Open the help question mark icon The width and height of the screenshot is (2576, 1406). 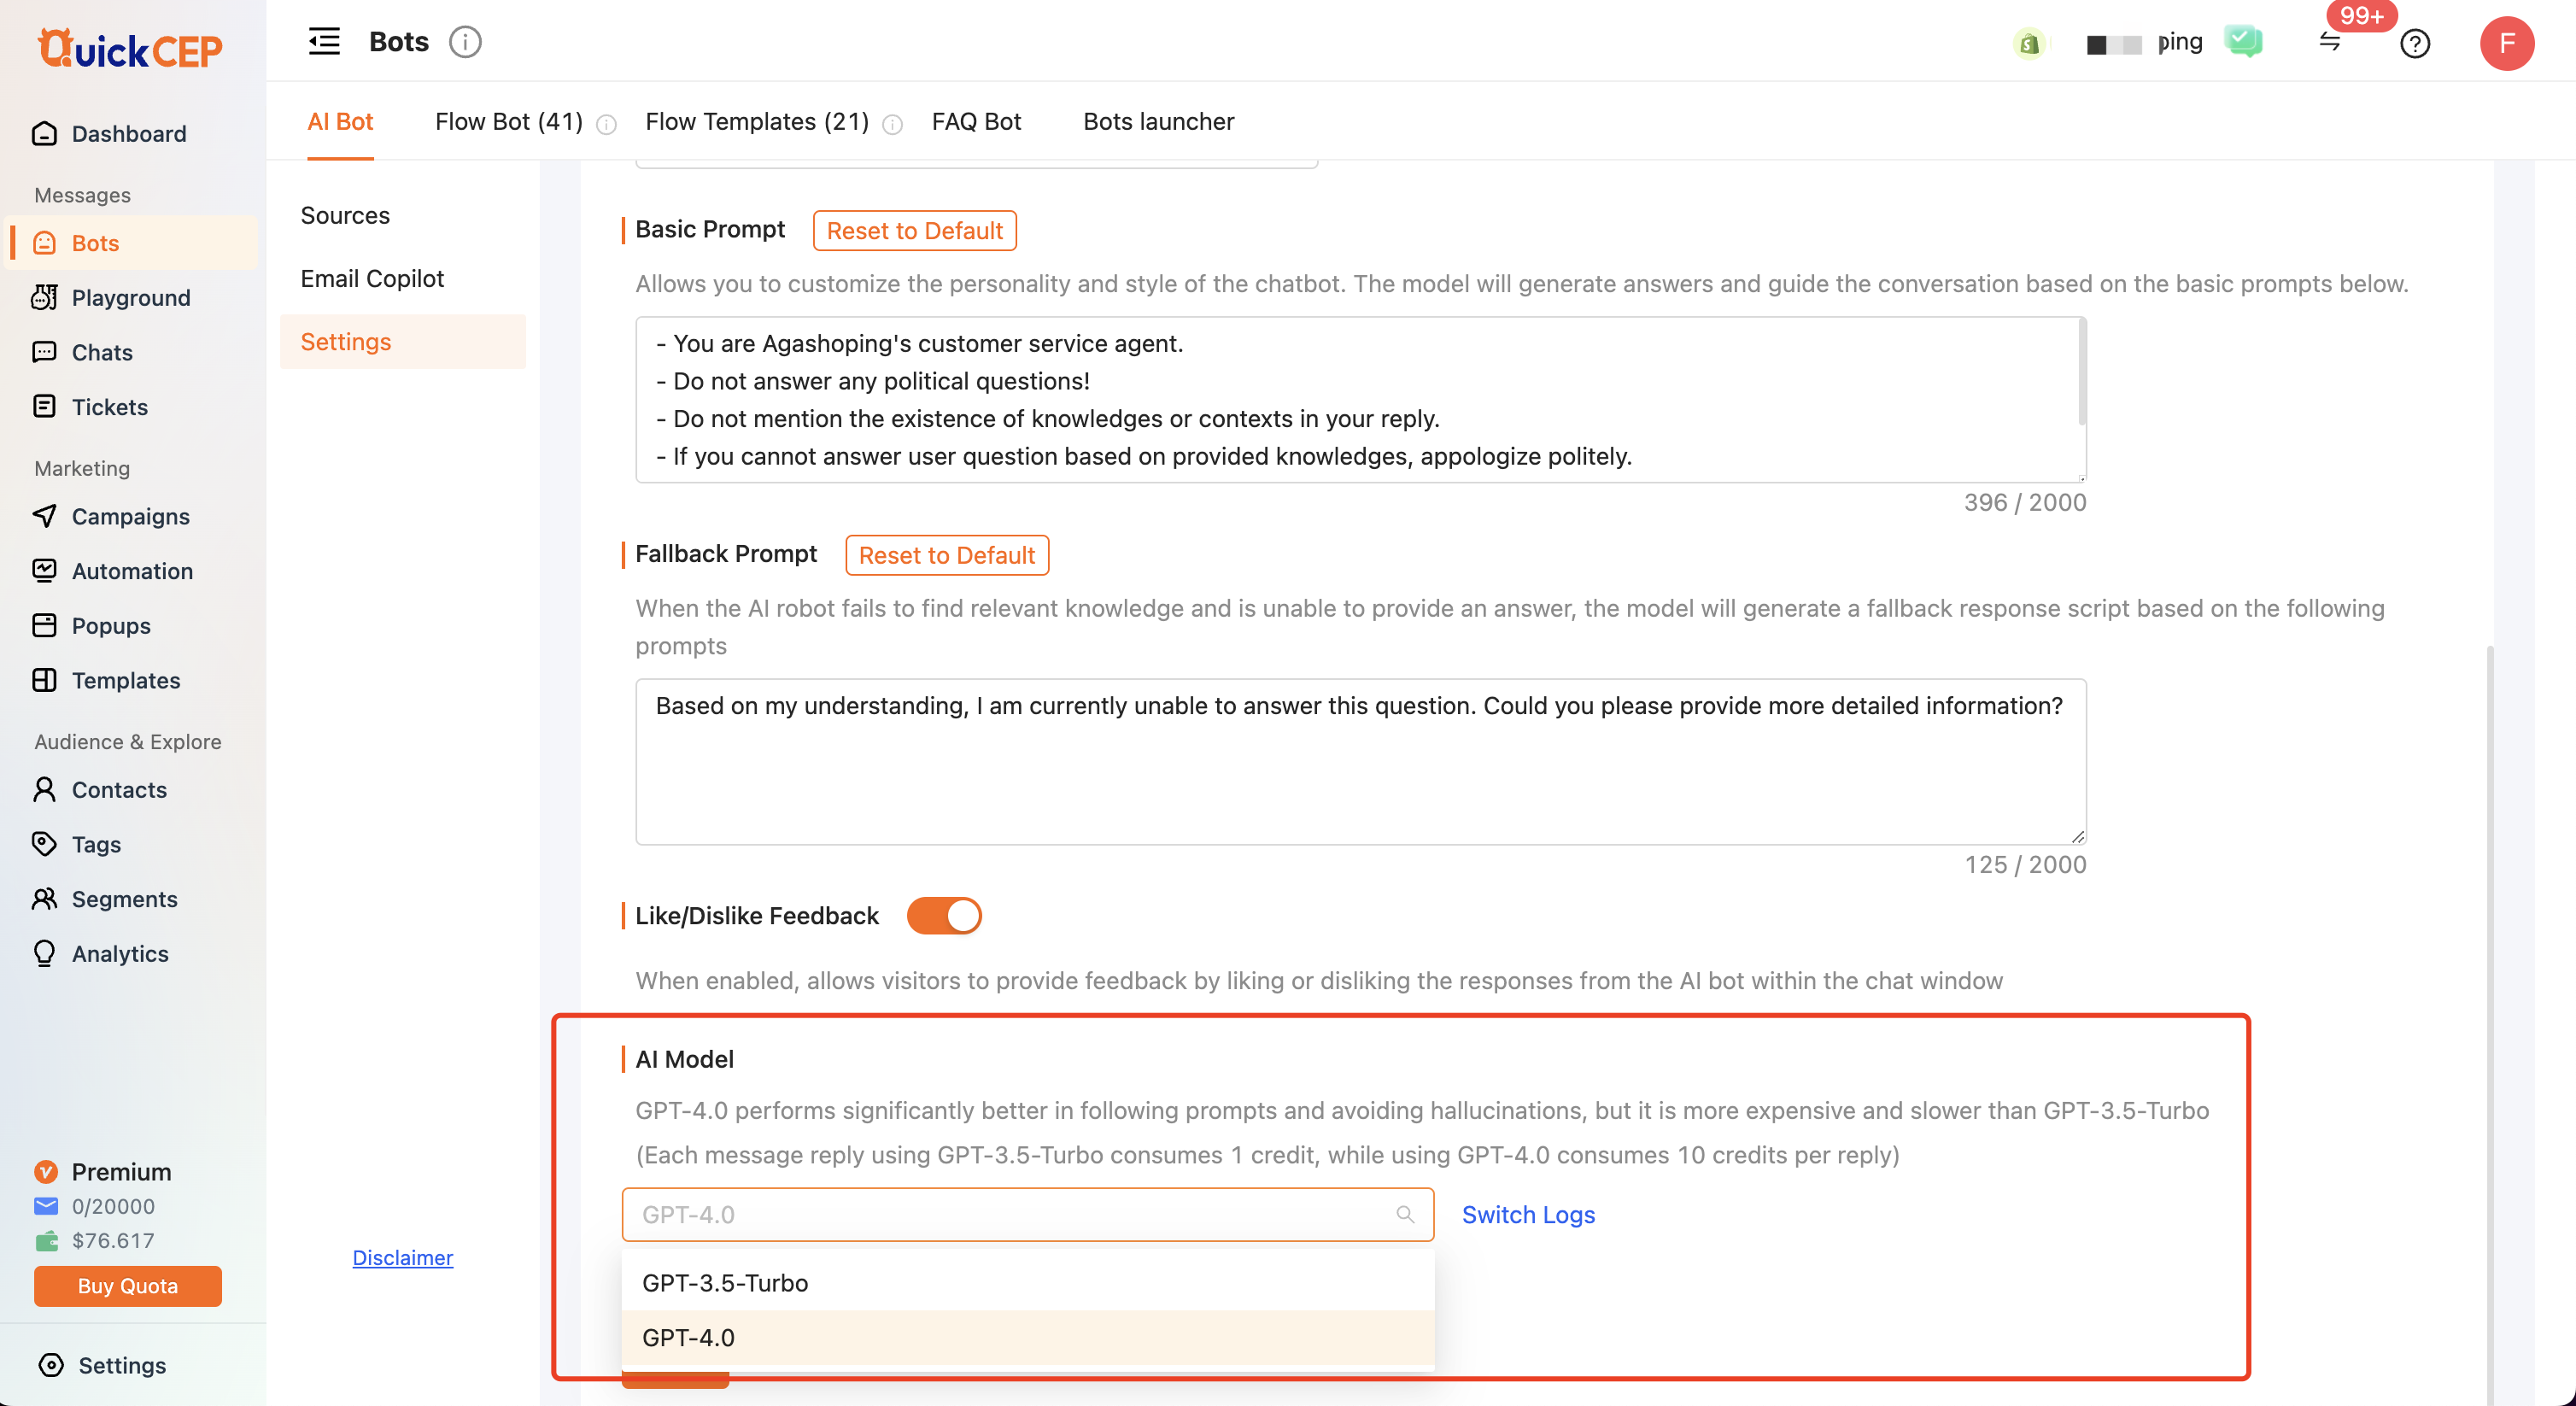[x=2415, y=43]
